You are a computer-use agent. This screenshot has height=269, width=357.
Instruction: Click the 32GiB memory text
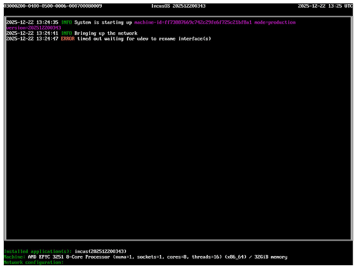pyautogui.click(x=270, y=257)
